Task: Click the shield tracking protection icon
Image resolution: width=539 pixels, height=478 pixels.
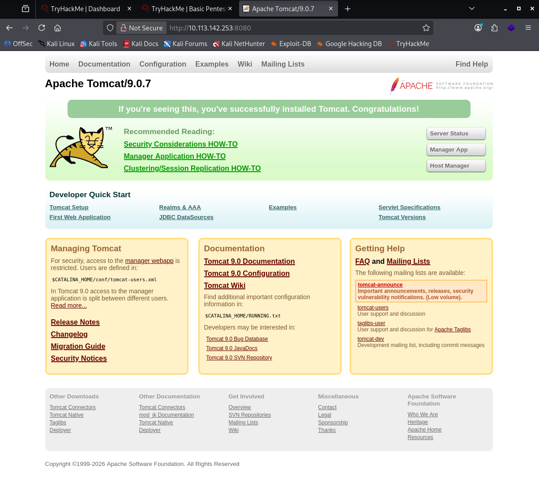Action: pyautogui.click(x=110, y=28)
